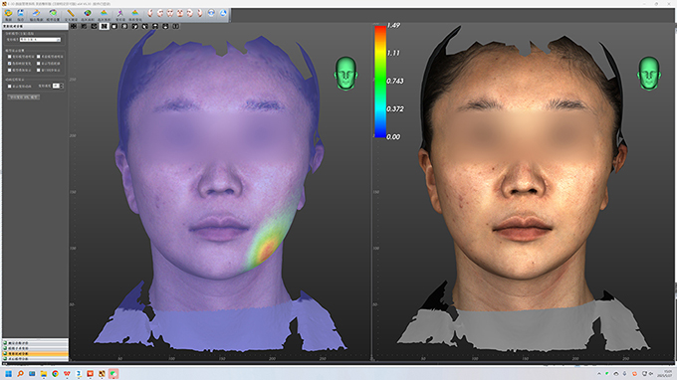Click the side panel title header bar

click(x=36, y=26)
